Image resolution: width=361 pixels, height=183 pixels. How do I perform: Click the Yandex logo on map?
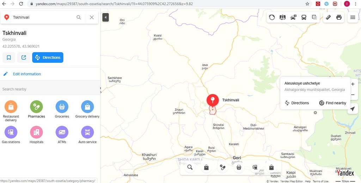[345, 173]
